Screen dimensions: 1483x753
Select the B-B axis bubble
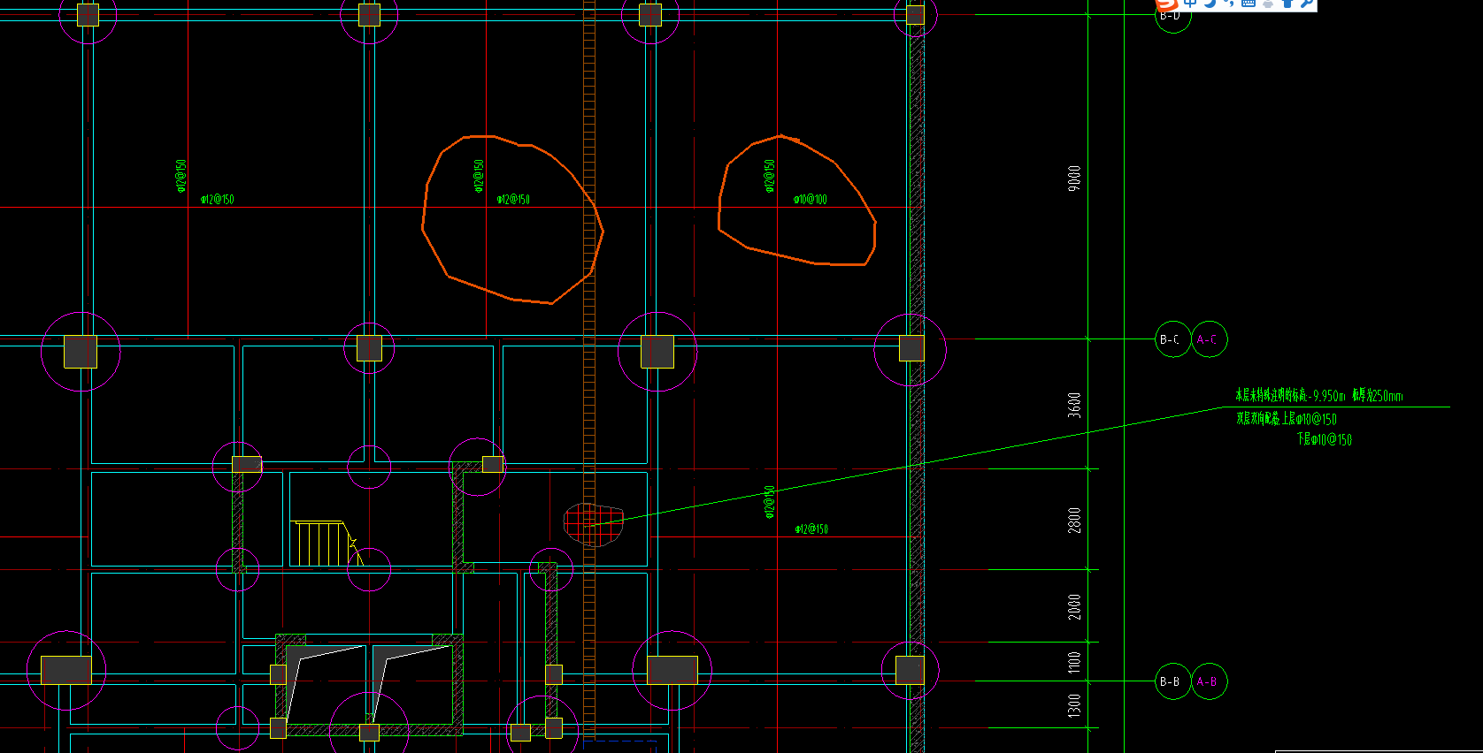(x=1173, y=681)
